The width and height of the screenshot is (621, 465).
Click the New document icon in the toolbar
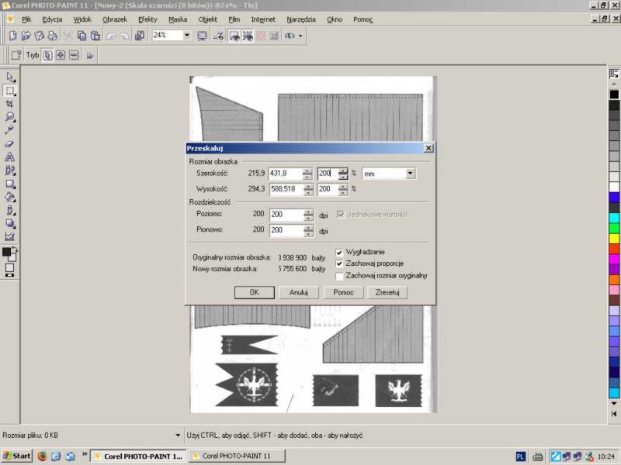point(12,36)
